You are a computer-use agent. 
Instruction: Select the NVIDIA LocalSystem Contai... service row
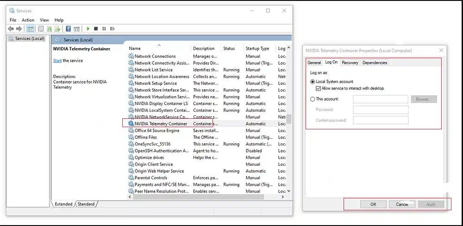point(206,110)
